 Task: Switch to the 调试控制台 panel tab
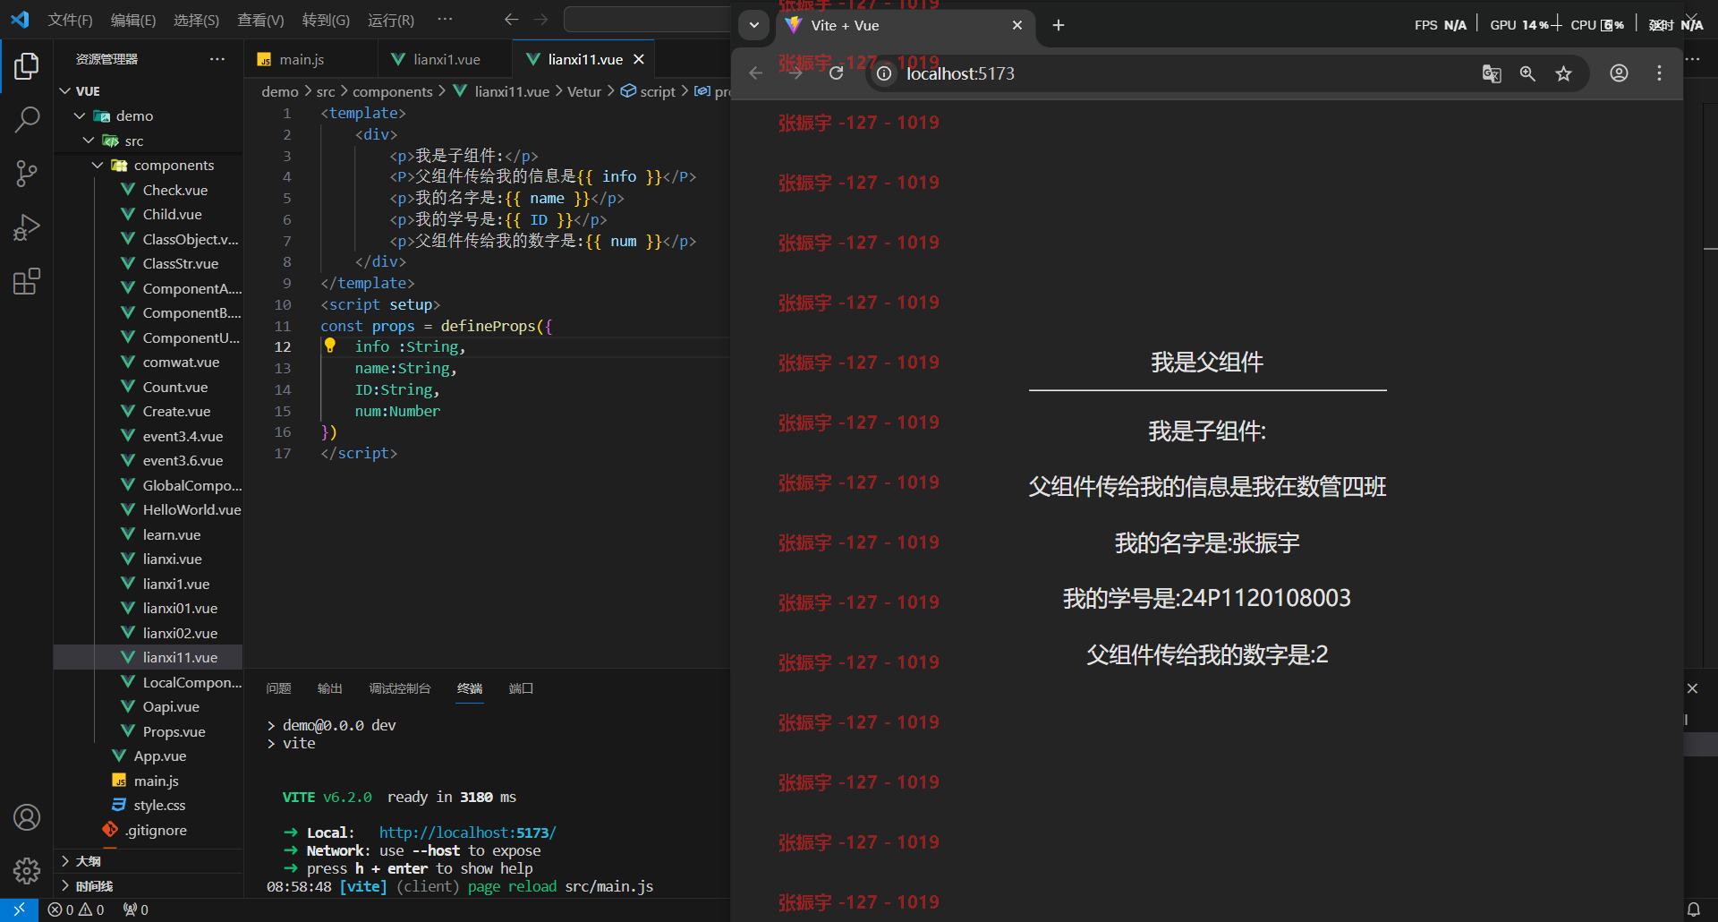click(400, 688)
